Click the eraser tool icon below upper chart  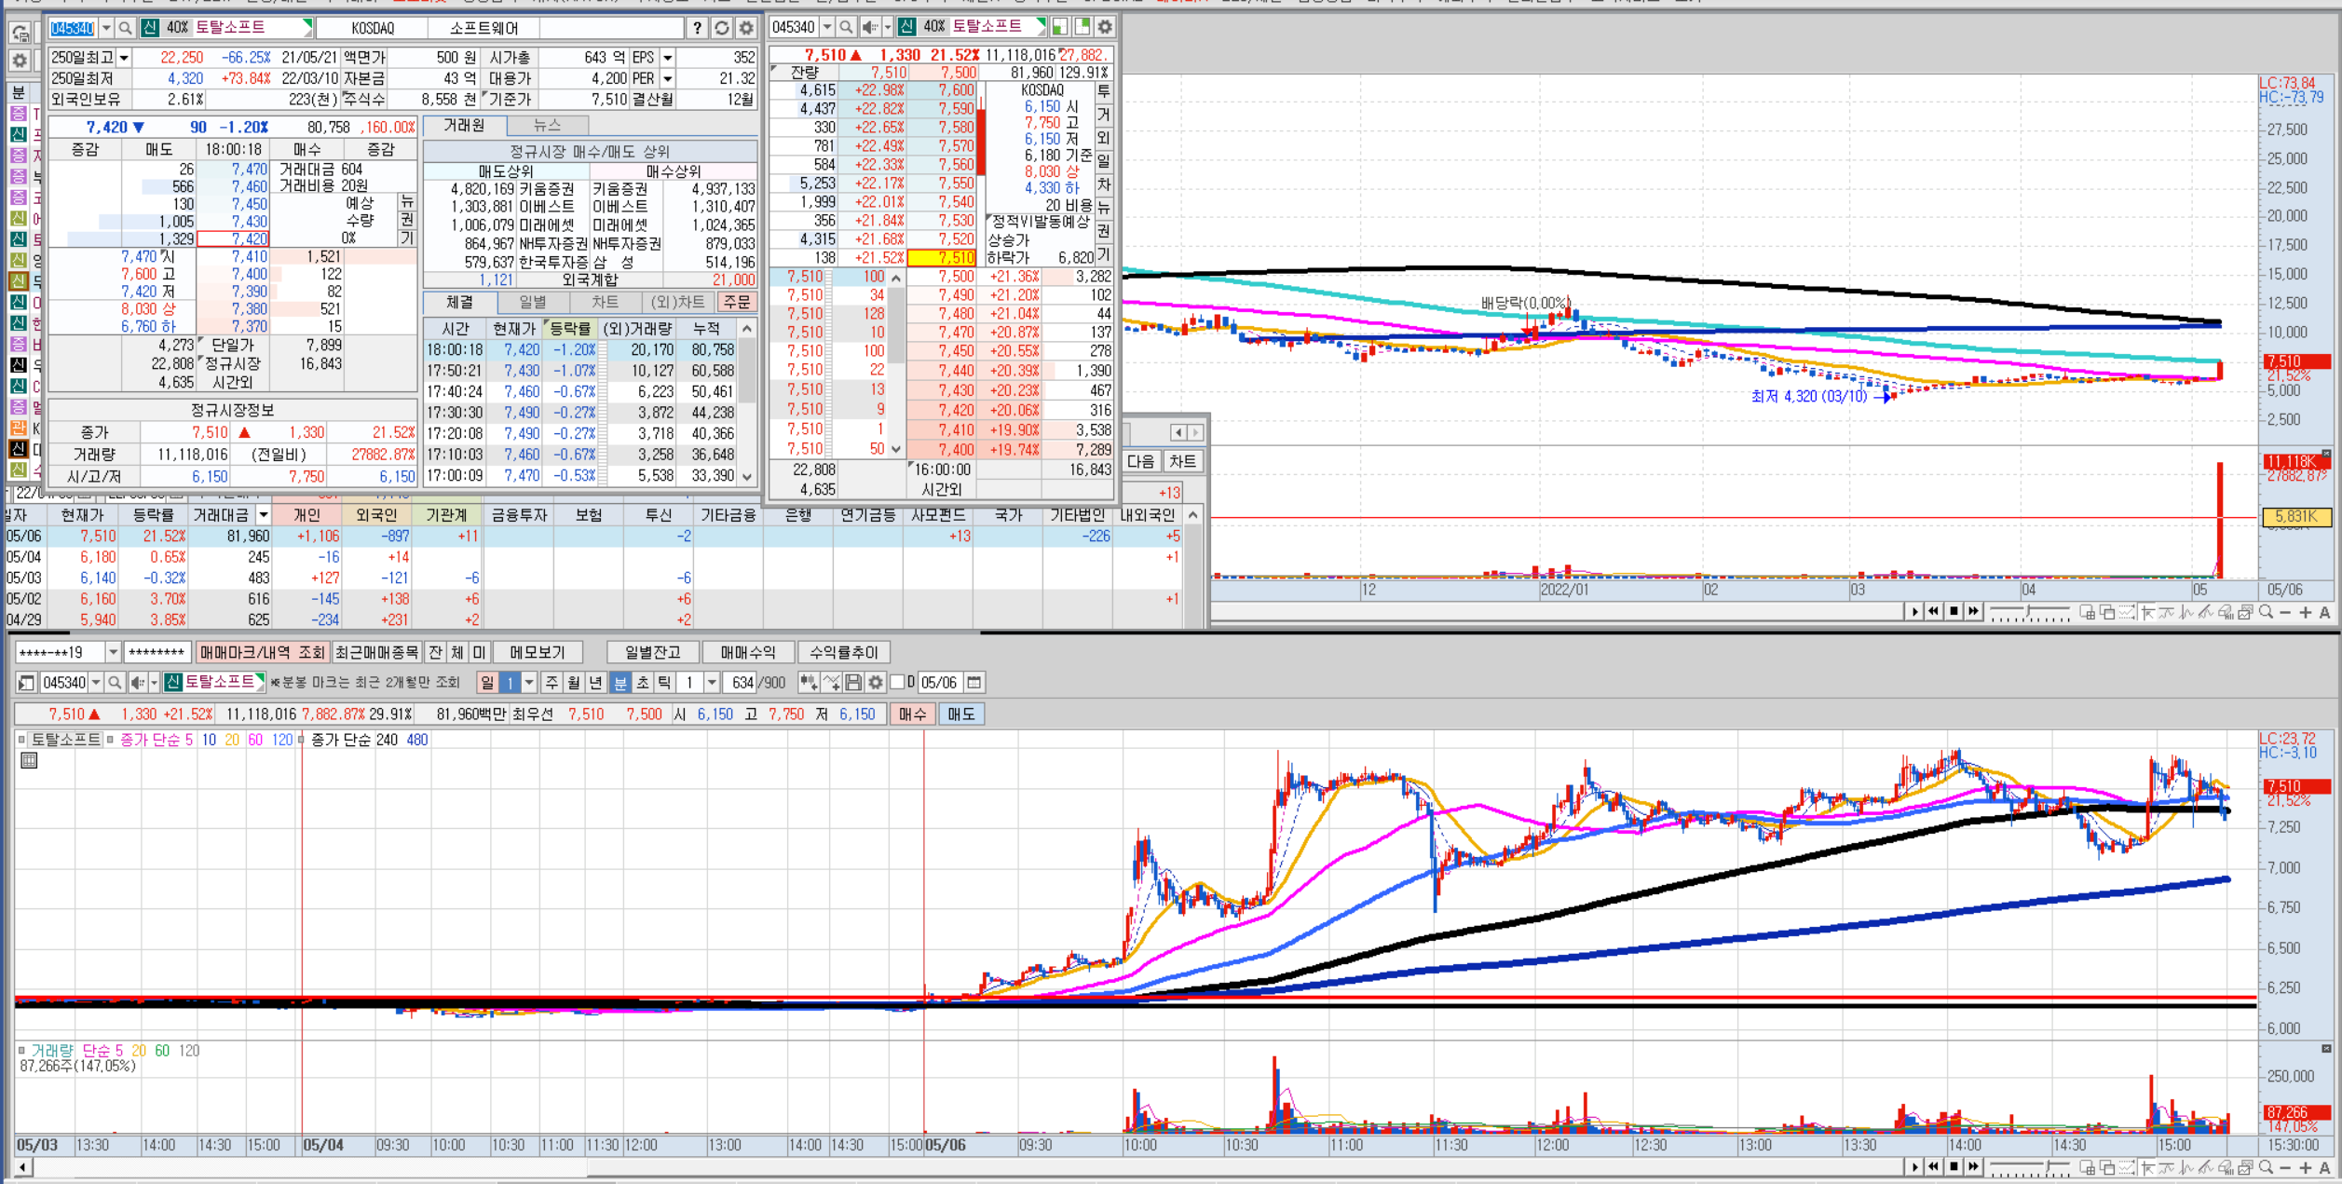pyautogui.click(x=2226, y=612)
